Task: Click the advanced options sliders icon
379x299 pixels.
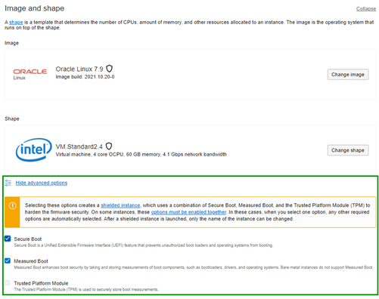Action: [8, 183]
